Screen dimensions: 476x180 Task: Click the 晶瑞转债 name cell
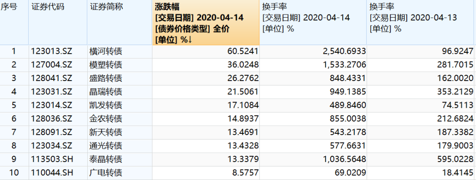click(119, 92)
